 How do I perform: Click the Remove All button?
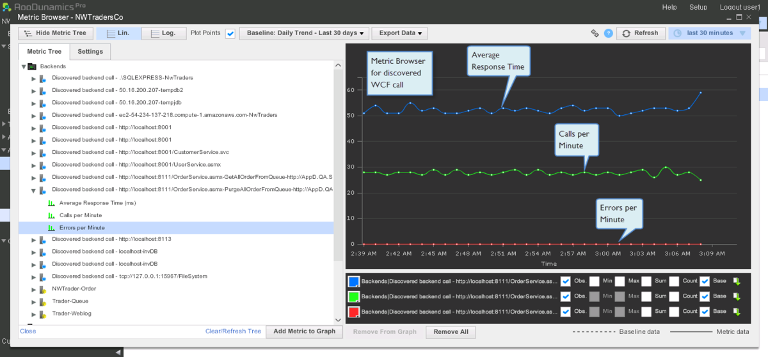[x=451, y=331]
